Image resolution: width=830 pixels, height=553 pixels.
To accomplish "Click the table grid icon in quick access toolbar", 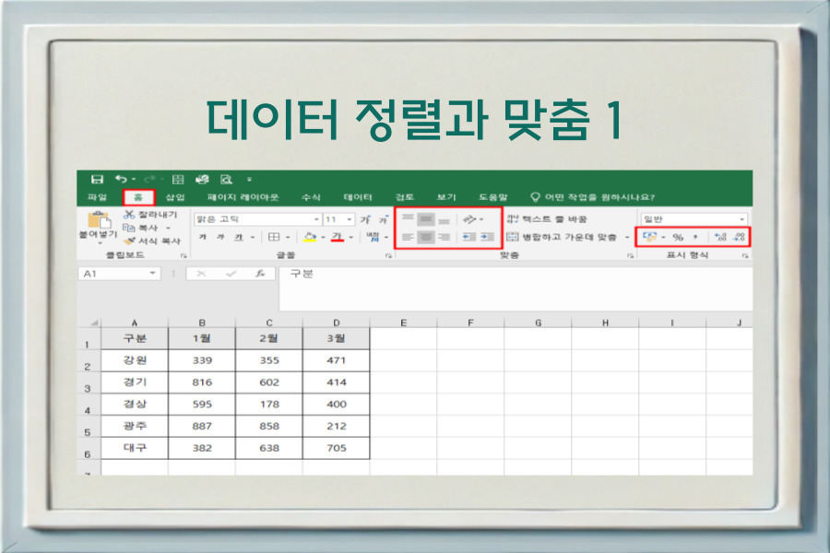I will 178,180.
